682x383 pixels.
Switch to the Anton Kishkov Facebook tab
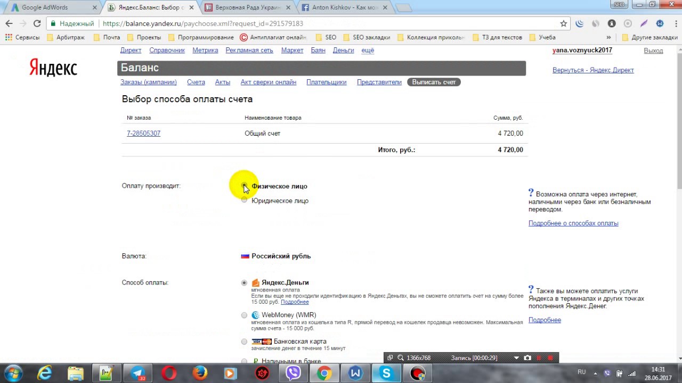click(x=343, y=7)
